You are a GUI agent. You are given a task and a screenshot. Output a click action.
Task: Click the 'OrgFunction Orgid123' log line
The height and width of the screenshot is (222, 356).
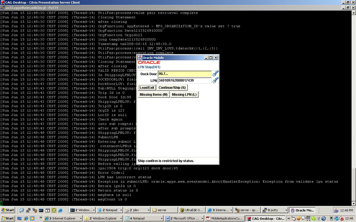[x=120, y=35]
